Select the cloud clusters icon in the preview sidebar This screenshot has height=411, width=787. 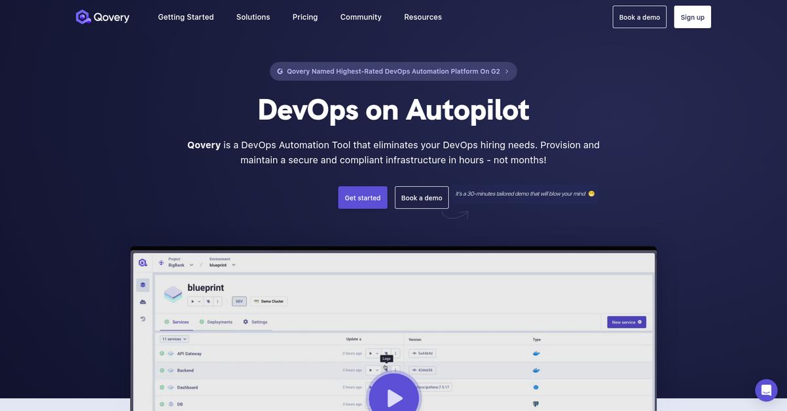tap(143, 302)
